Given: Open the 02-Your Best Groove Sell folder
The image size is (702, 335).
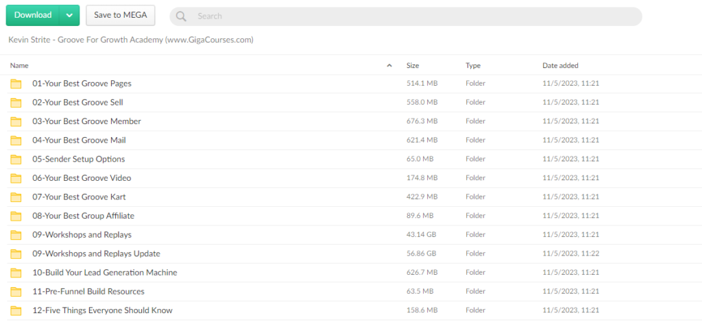Looking at the screenshot, I should [77, 102].
